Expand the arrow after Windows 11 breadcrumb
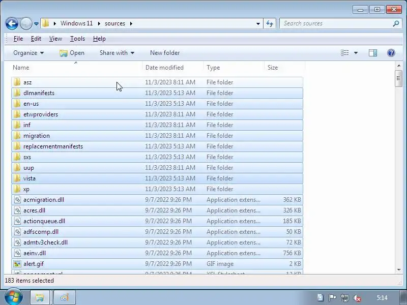Screen dimensions: 407x305 coord(99,23)
